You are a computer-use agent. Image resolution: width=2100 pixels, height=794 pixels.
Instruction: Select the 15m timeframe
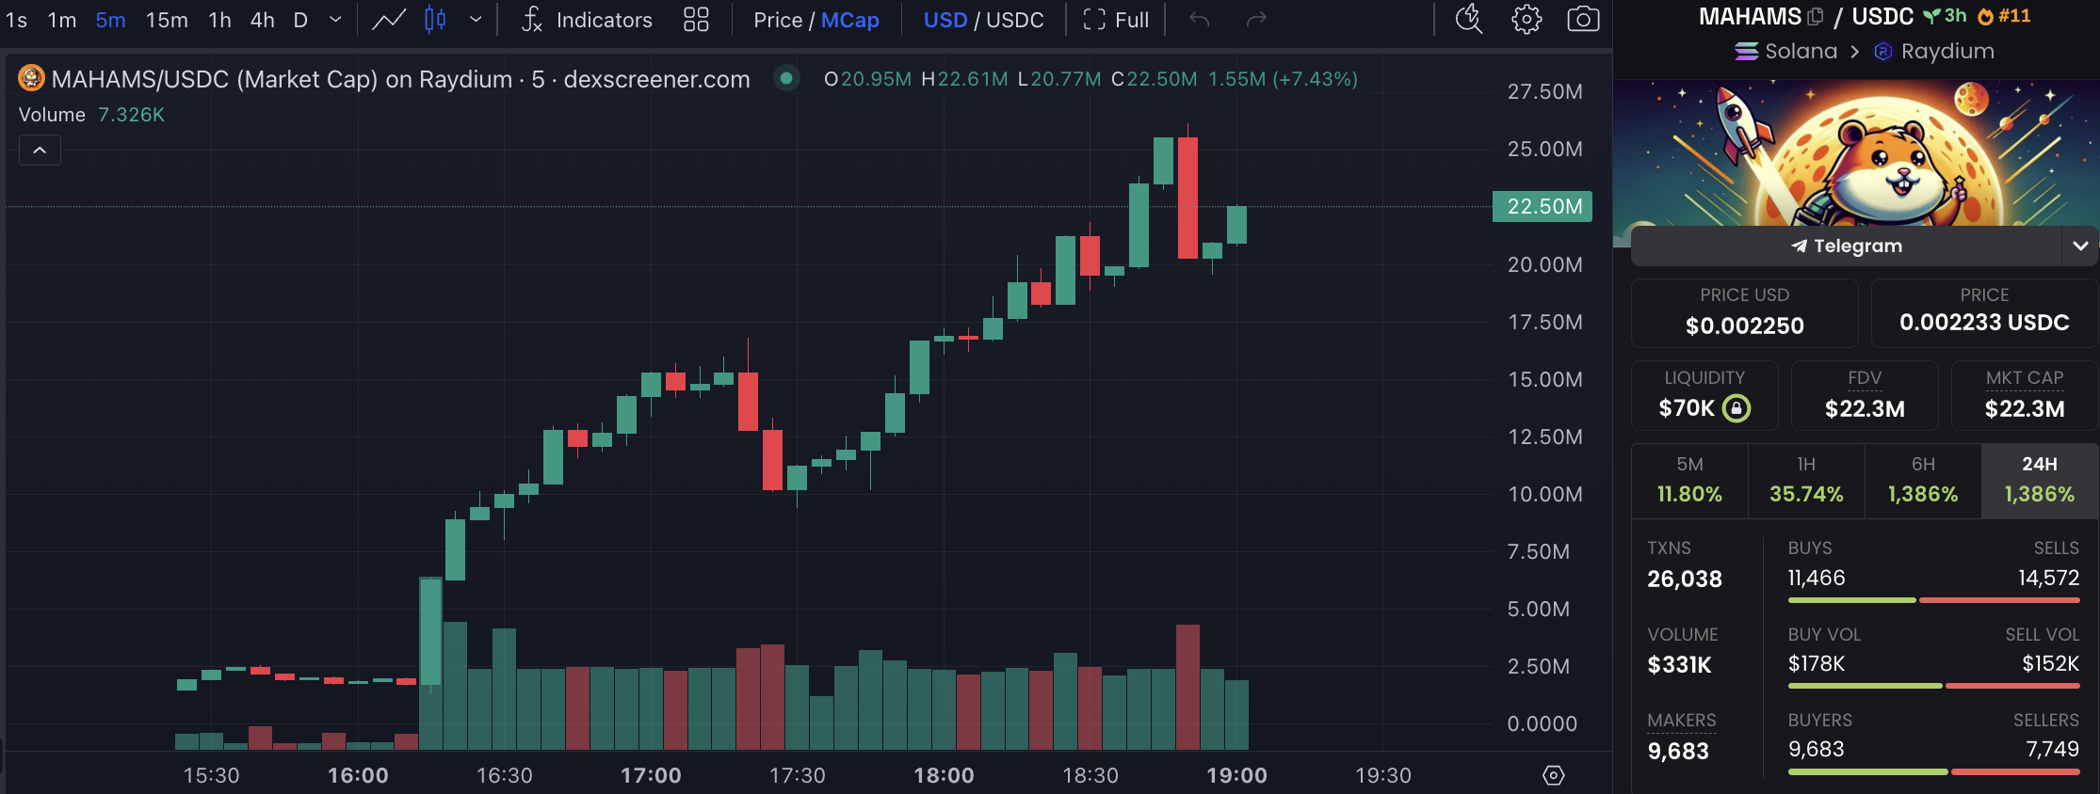(167, 20)
